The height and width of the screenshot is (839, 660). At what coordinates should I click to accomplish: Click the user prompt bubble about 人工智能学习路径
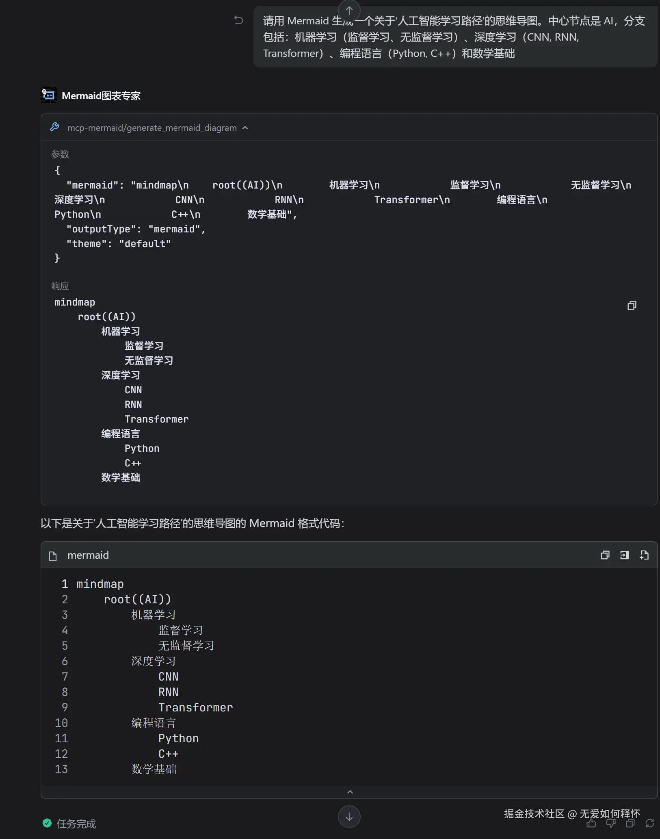pyautogui.click(x=455, y=37)
